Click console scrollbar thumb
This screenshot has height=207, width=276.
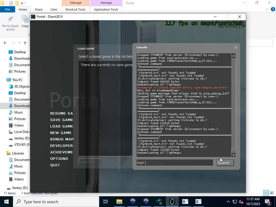(233, 150)
